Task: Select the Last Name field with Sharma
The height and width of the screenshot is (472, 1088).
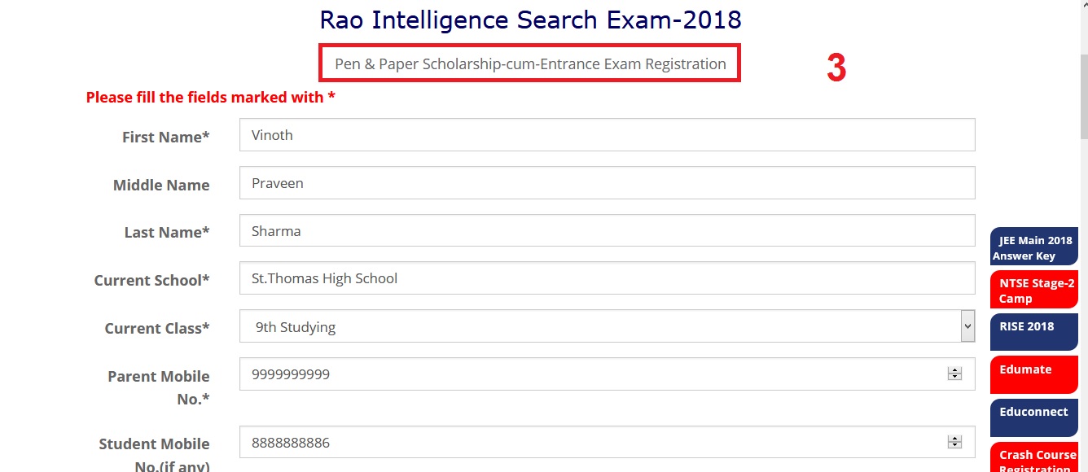Action: 607,231
